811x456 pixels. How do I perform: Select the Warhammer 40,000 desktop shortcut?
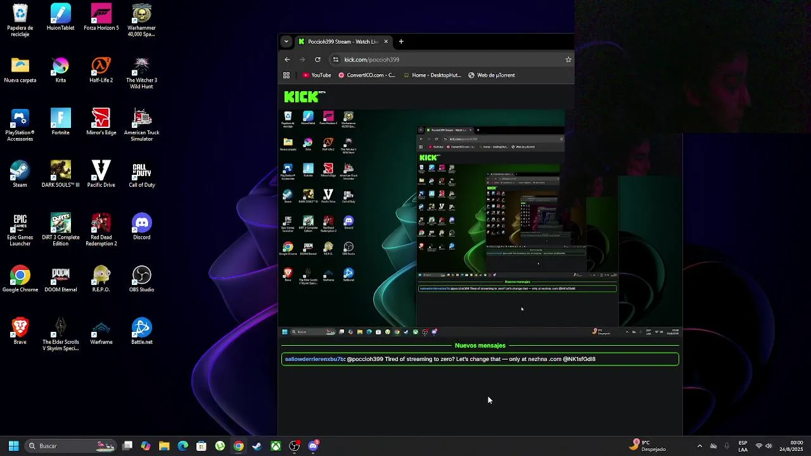click(x=142, y=20)
